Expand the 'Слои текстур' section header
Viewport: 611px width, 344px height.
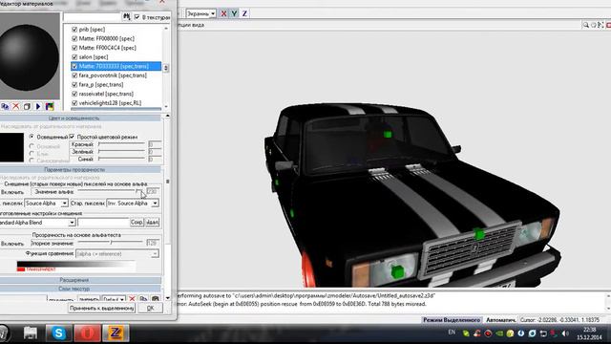(x=80, y=289)
